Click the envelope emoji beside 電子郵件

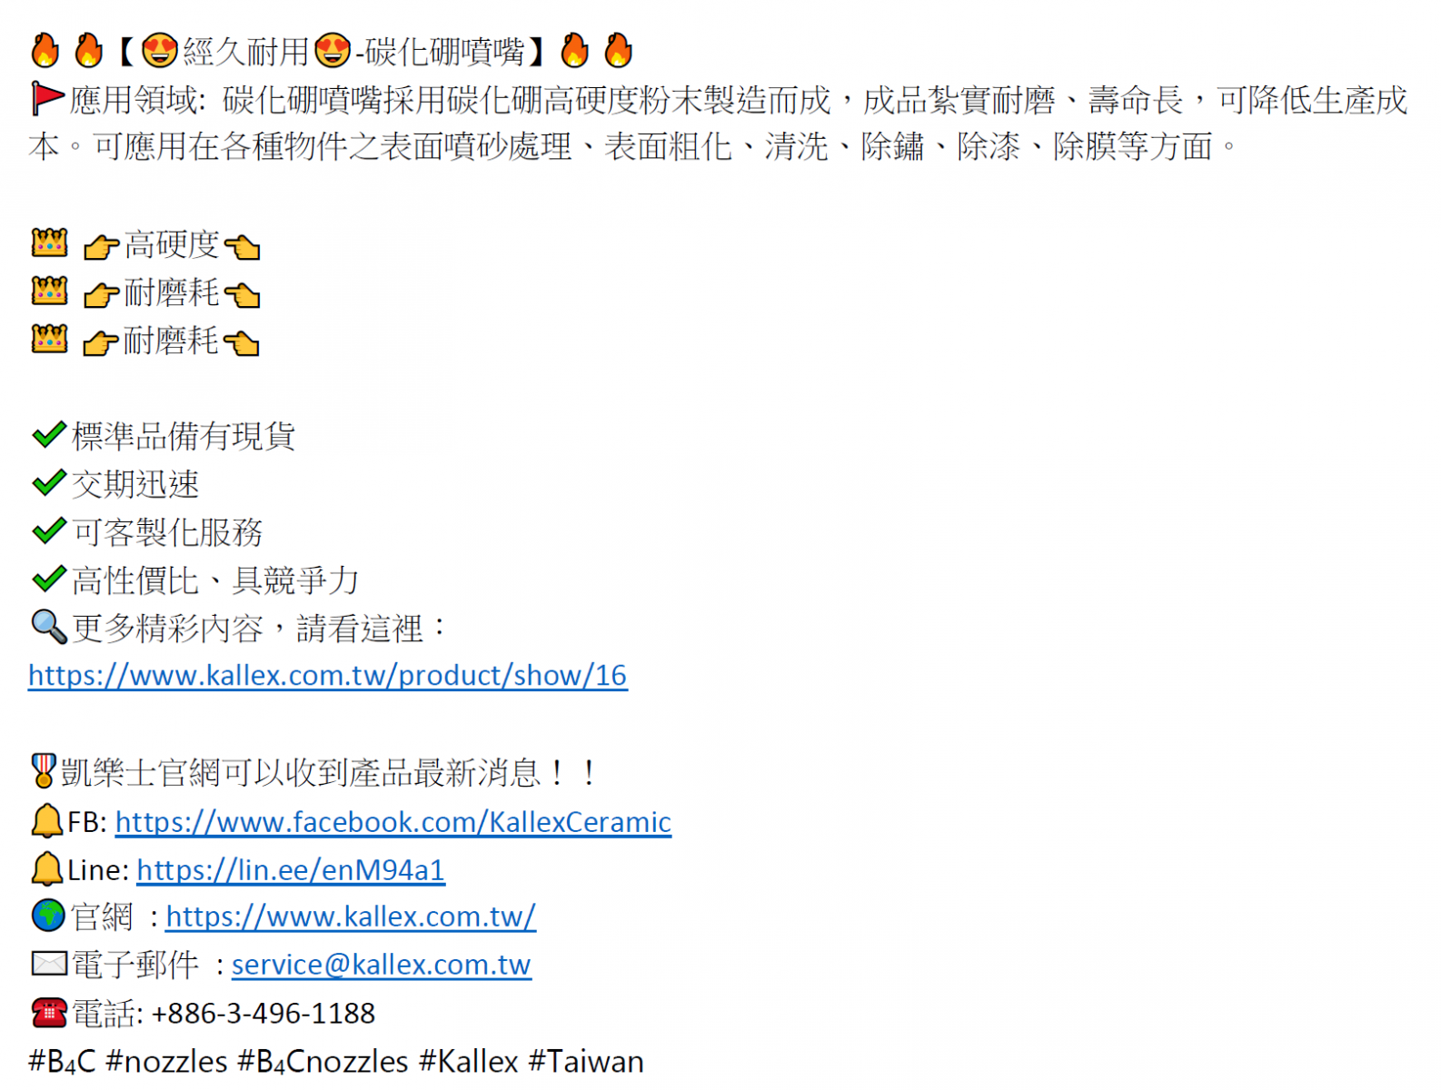[49, 963]
